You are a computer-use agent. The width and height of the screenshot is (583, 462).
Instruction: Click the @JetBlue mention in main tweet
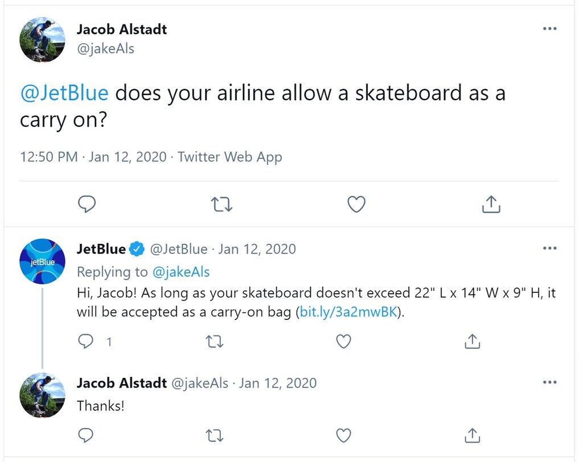pyautogui.click(x=64, y=93)
